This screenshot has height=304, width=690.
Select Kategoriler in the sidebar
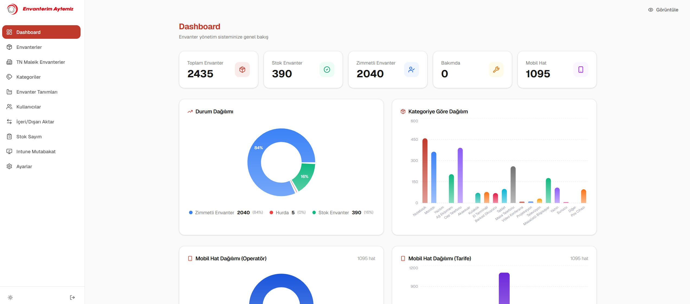(41, 77)
